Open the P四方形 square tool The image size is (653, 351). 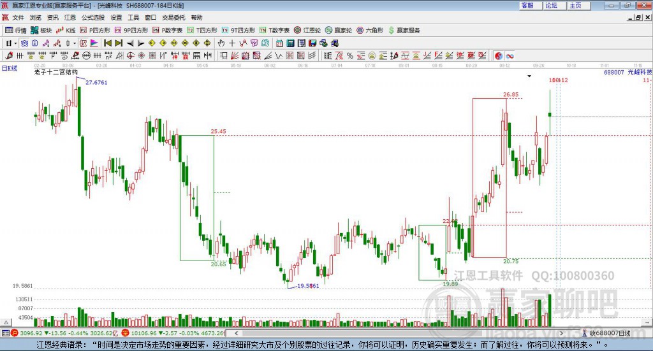coord(95,31)
